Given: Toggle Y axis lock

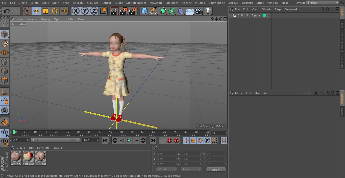Looking at the screenshot, I should click(85, 11).
